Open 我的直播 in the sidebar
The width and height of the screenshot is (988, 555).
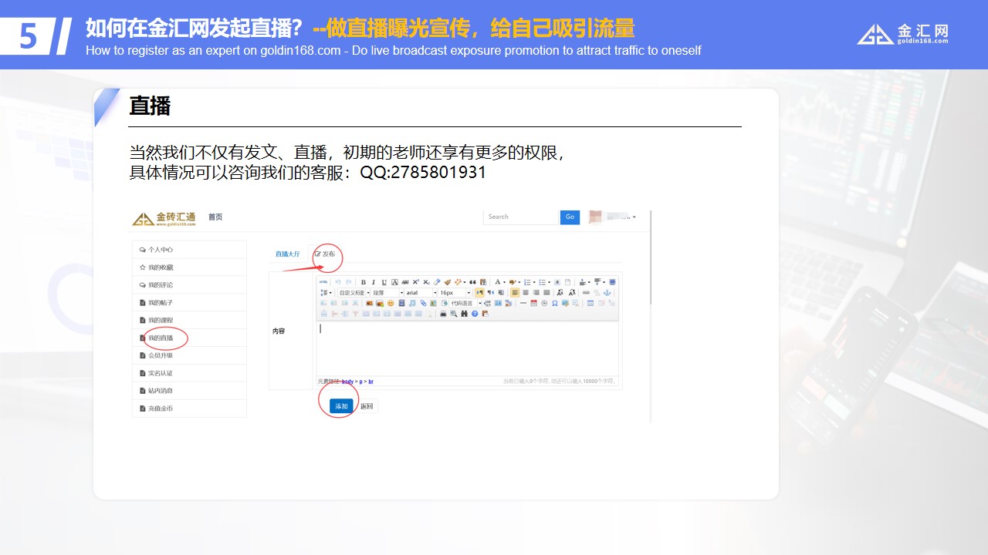tap(189, 338)
